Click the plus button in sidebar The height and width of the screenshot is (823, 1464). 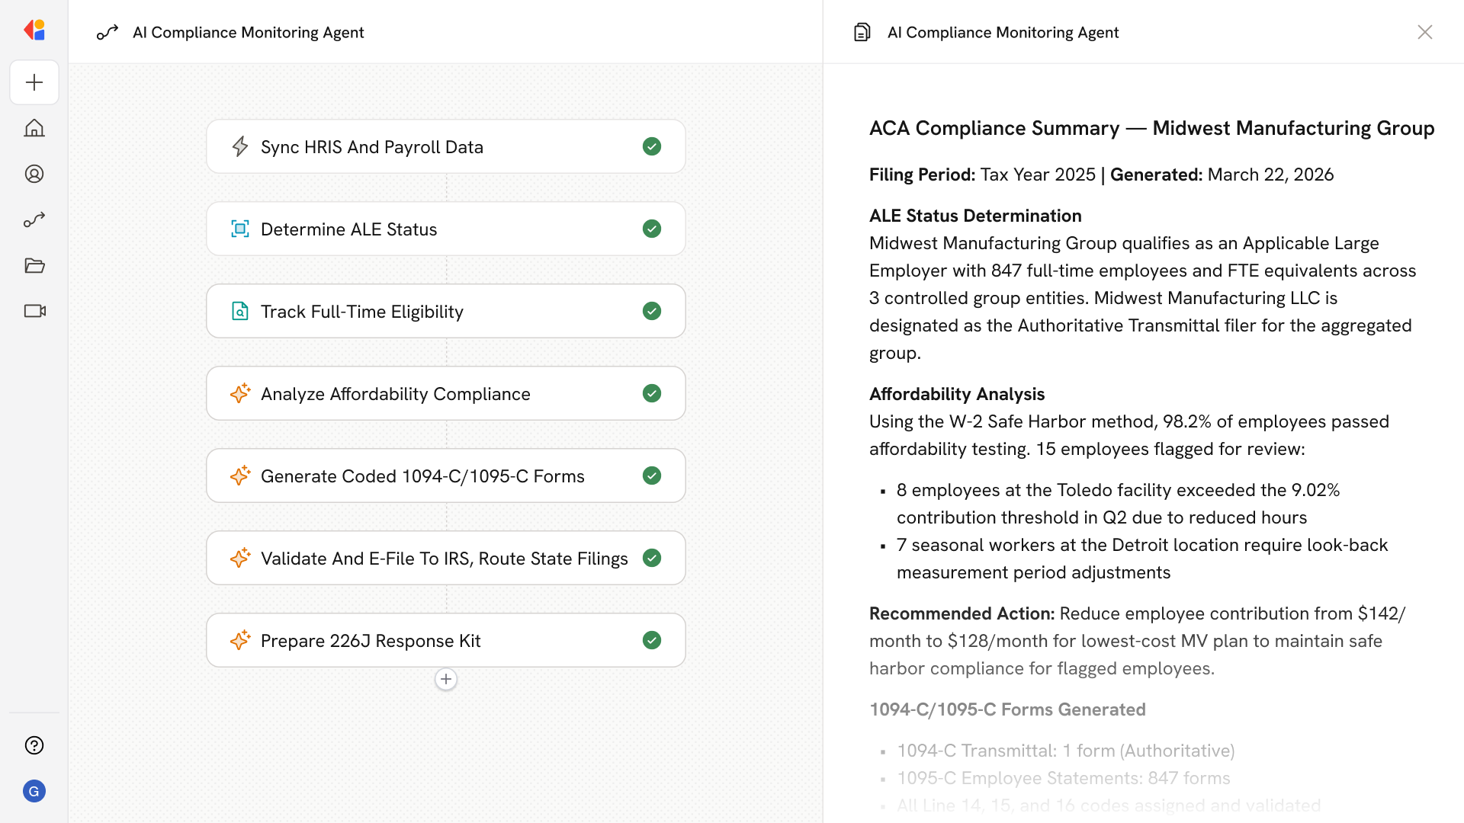pos(34,82)
